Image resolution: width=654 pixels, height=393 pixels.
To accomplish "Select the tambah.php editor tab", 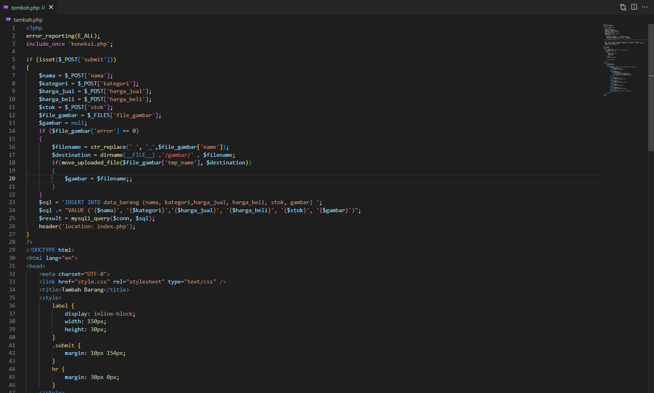I will [x=24, y=7].
